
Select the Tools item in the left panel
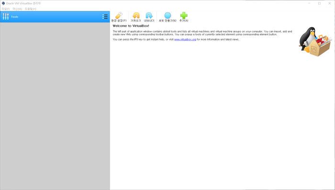pyautogui.click(x=55, y=17)
